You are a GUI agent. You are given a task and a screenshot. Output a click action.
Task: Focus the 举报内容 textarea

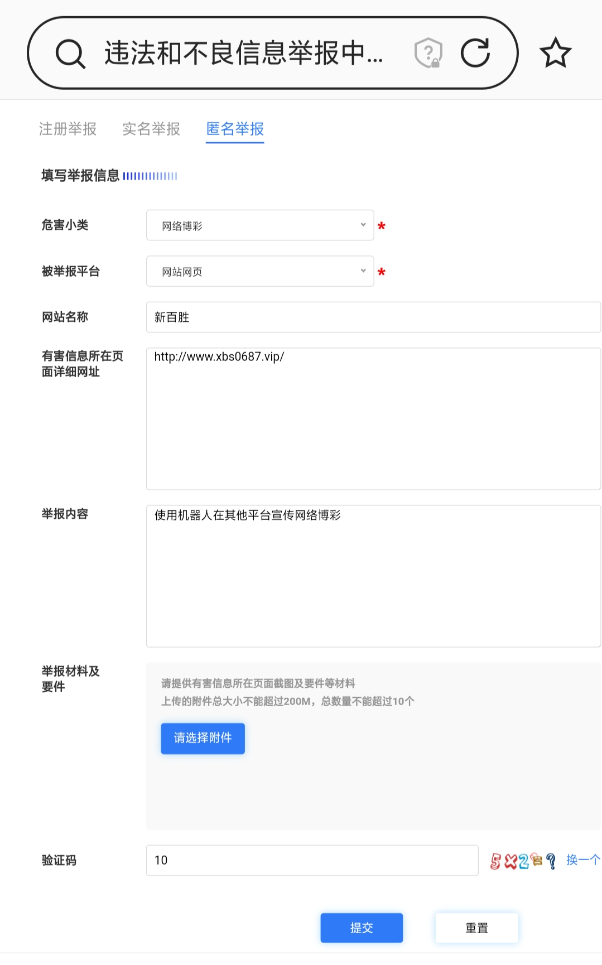[x=373, y=576]
